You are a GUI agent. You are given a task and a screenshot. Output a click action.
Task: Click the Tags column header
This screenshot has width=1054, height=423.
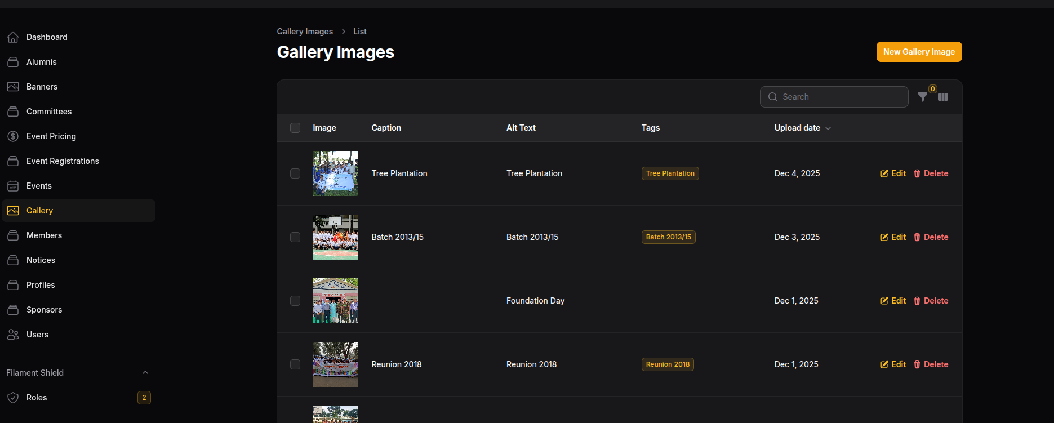coord(651,128)
